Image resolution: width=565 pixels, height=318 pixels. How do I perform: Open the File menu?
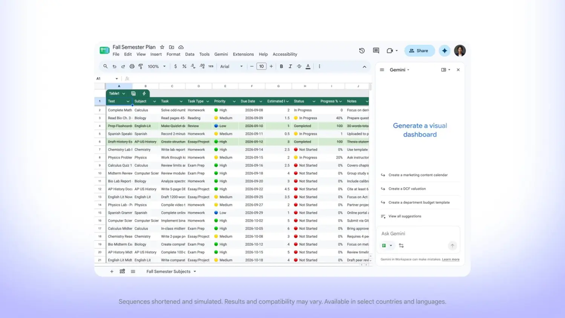point(116,55)
